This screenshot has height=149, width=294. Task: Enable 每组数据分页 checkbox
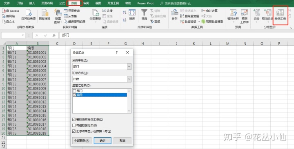pyautogui.click(x=74, y=125)
